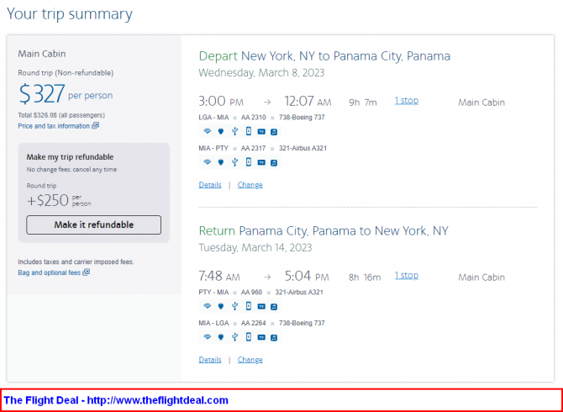The image size is (563, 412).
Task: Click the USB icon on MIA - LGA segment
Action: coord(234,337)
